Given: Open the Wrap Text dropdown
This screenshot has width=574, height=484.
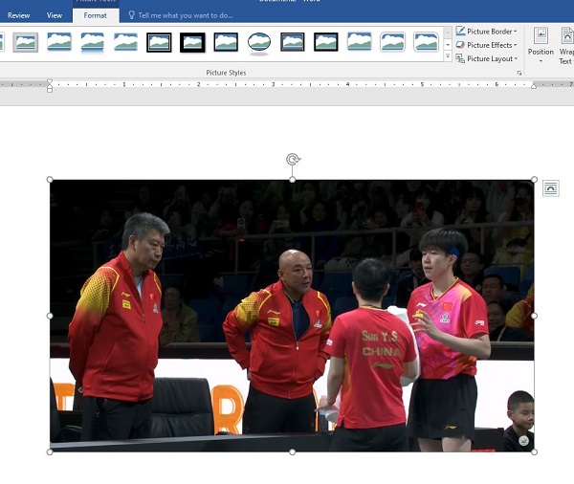Looking at the screenshot, I should (x=566, y=45).
